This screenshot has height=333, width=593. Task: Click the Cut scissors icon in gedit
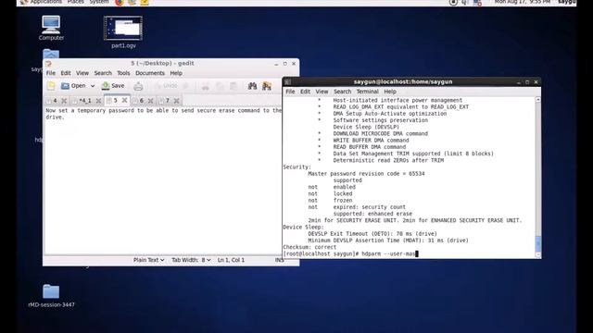206,86
